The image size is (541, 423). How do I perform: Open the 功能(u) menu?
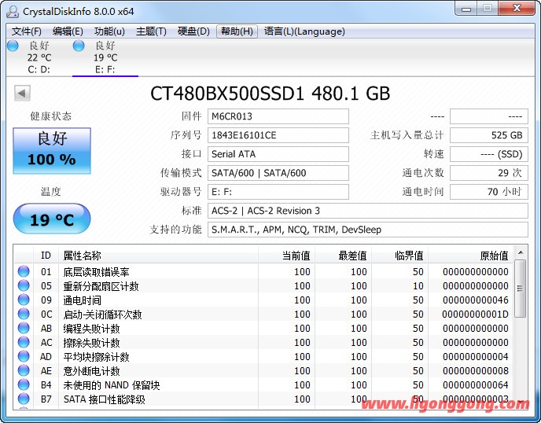[109, 31]
